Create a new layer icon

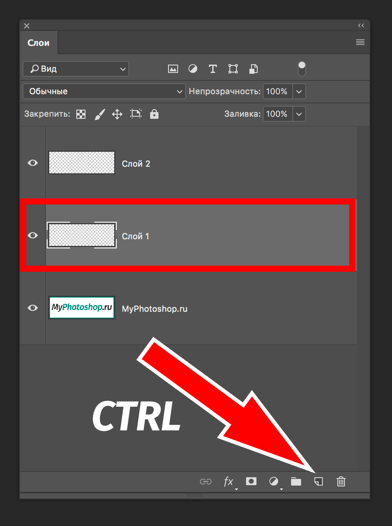point(319,482)
